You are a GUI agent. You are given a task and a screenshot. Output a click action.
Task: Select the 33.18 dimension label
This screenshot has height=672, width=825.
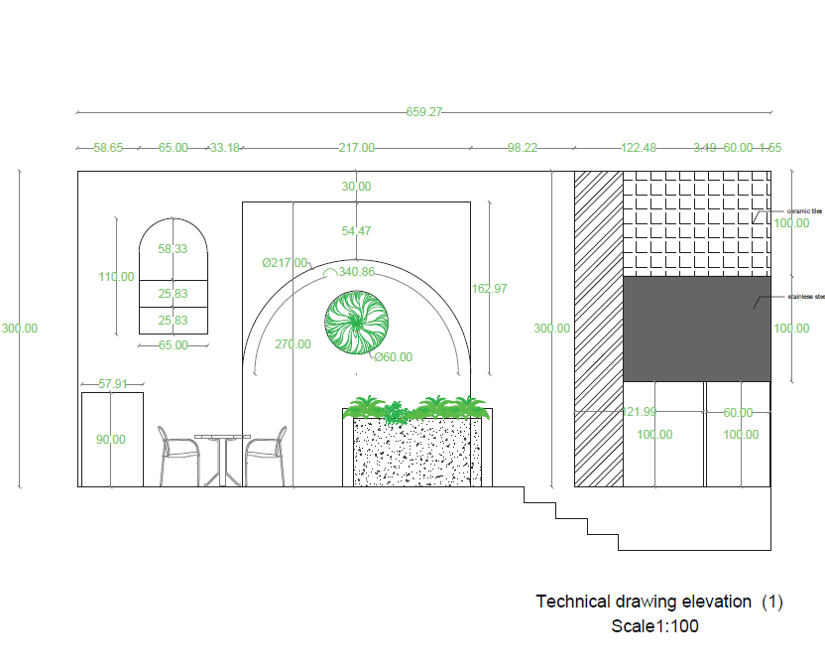(224, 148)
